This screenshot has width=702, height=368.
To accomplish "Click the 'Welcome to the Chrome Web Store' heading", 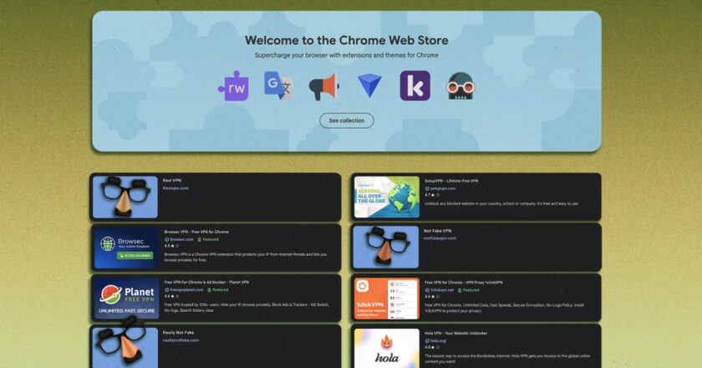I will 347,40.
